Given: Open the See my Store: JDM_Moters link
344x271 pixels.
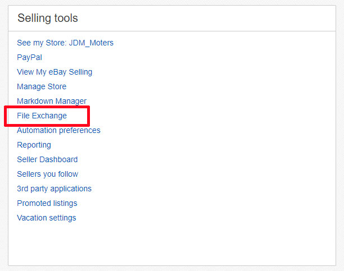Looking at the screenshot, I should click(x=65, y=43).
